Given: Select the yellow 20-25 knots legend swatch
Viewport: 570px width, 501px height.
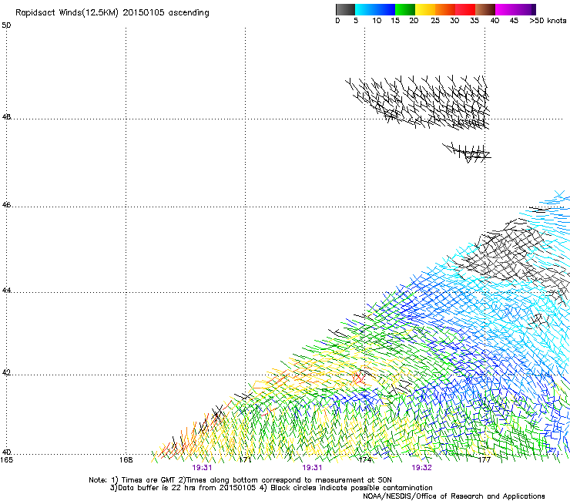Looking at the screenshot, I should [425, 9].
